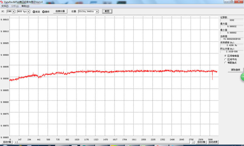The image size is (244, 146).
Task: Select the 等距抽点 radio option
Action: tap(225, 63)
